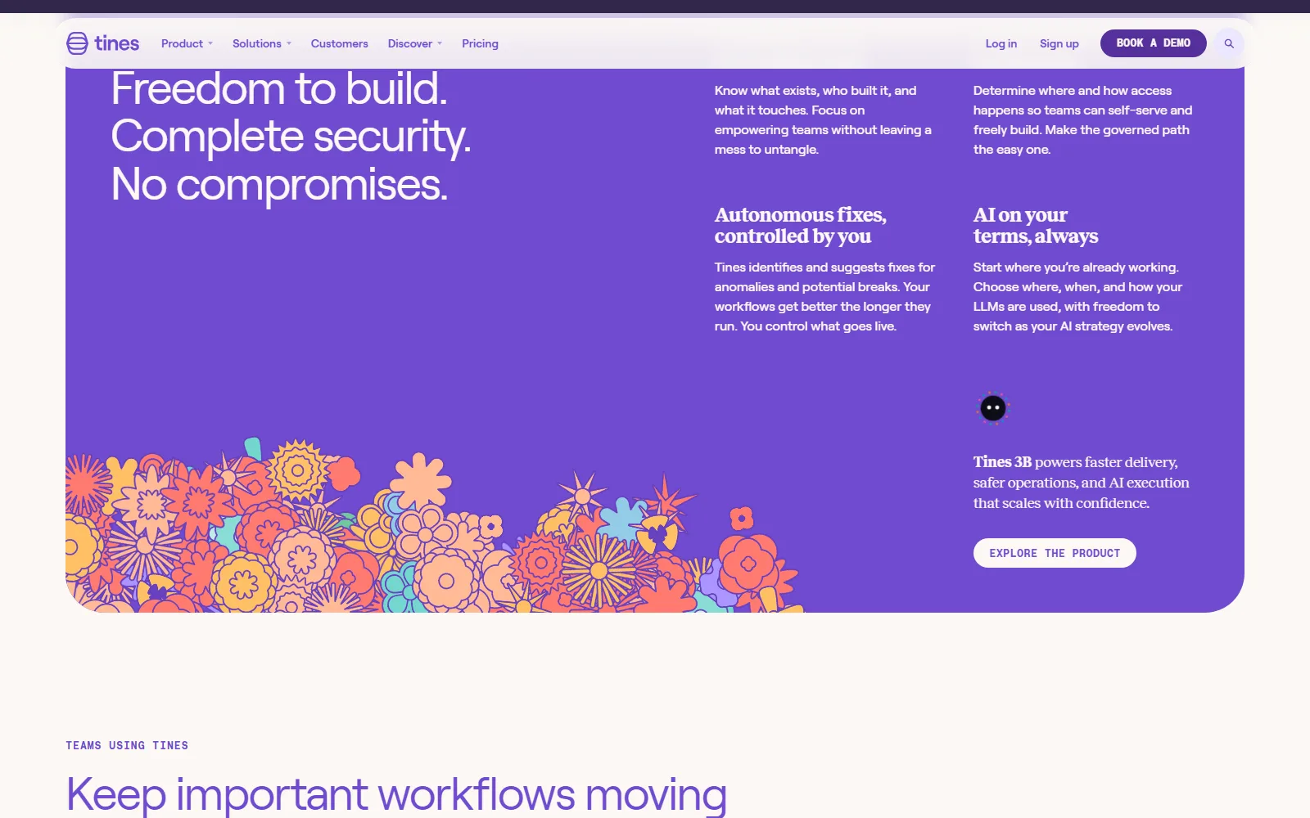Click the 'Complete security.' headline line
Screen dimensions: 1310x818
(291, 137)
